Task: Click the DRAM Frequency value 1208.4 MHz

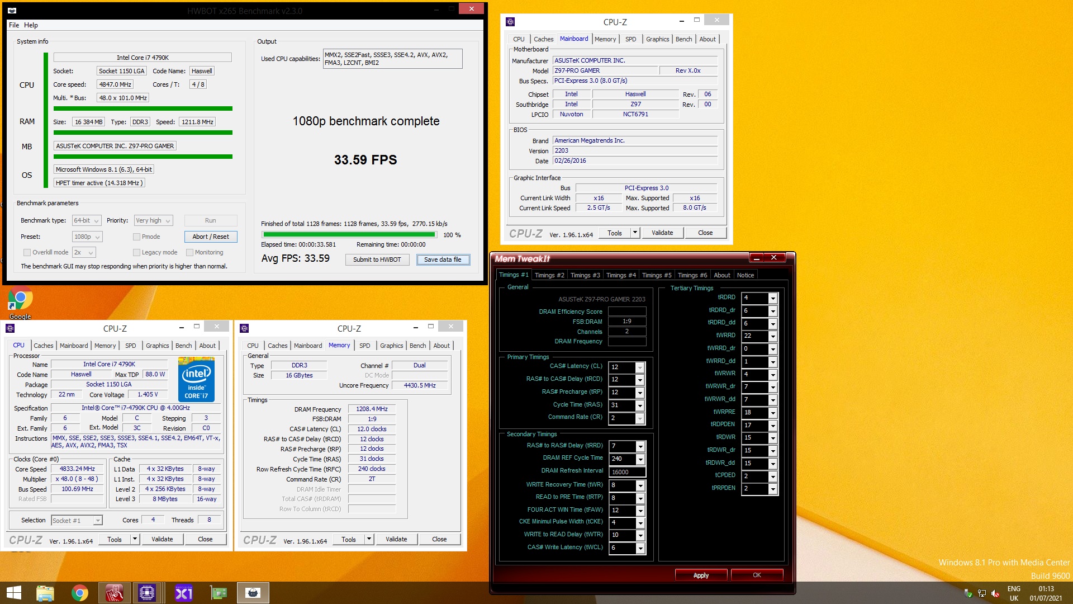Action: pyautogui.click(x=372, y=409)
